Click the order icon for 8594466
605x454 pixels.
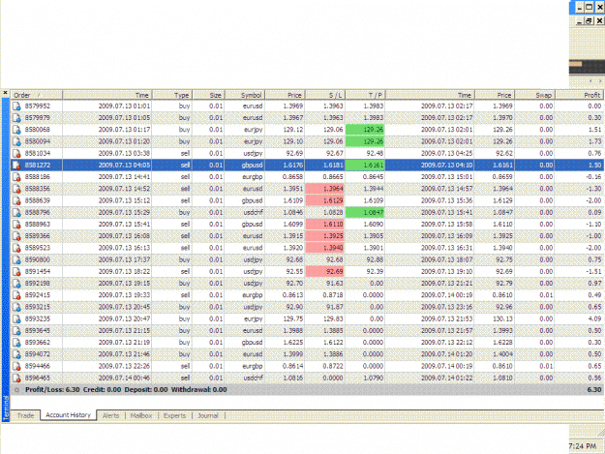[x=16, y=366]
